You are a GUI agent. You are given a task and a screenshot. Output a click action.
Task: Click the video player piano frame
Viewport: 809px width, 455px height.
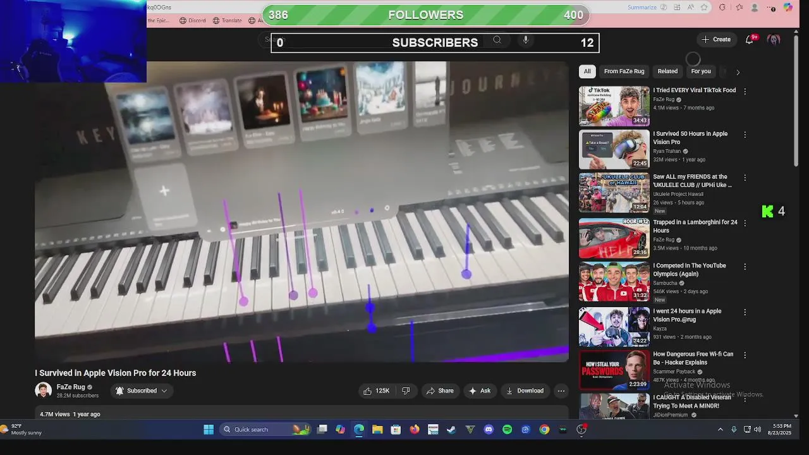pyautogui.click(x=301, y=212)
